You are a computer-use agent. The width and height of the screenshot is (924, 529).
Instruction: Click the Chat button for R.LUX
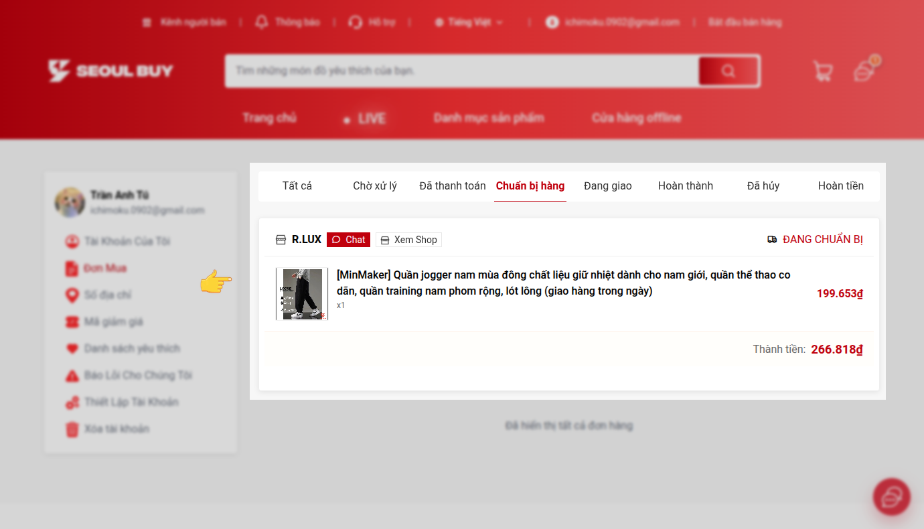coord(348,240)
